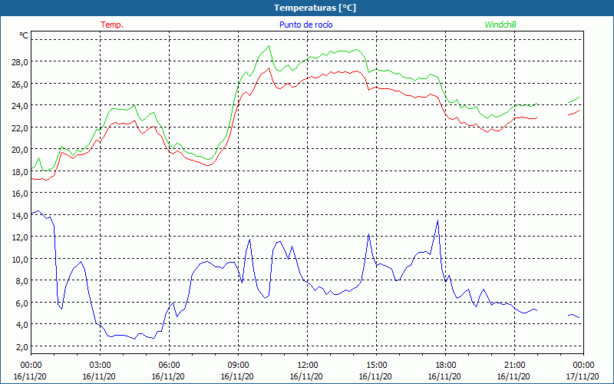
Task: Select the blue Punto de rocío legend label
Action: (x=305, y=25)
